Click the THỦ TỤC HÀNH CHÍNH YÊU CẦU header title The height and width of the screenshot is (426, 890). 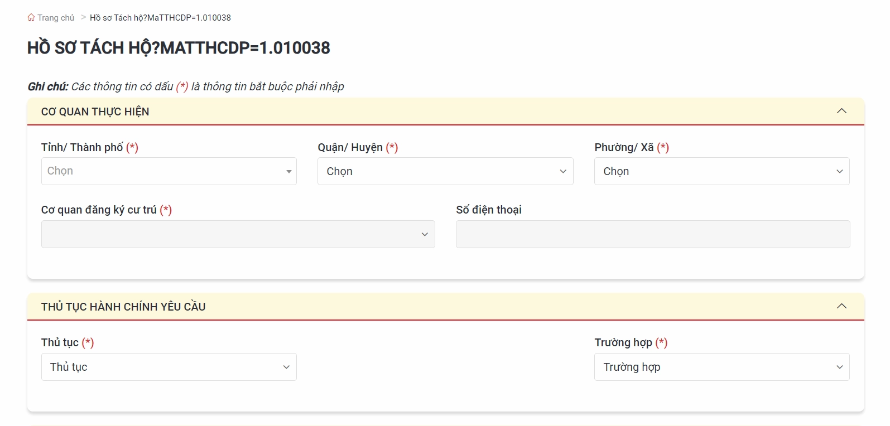[123, 307]
